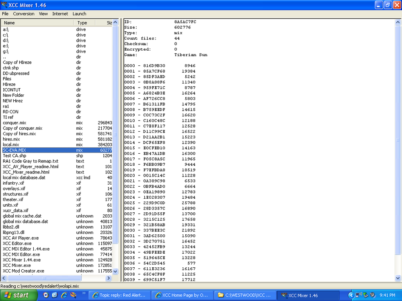
Task: Switch to the 'Topic reply: Red Alert' taskbar window
Action: (119, 295)
